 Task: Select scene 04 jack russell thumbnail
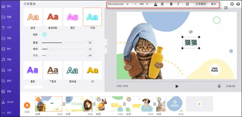tap(140, 104)
